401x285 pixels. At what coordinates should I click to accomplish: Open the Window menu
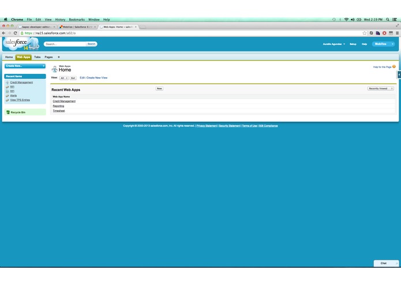[x=94, y=20]
